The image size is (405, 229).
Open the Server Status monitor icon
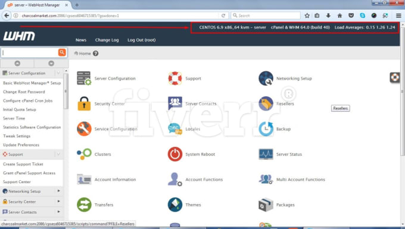[x=266, y=154]
